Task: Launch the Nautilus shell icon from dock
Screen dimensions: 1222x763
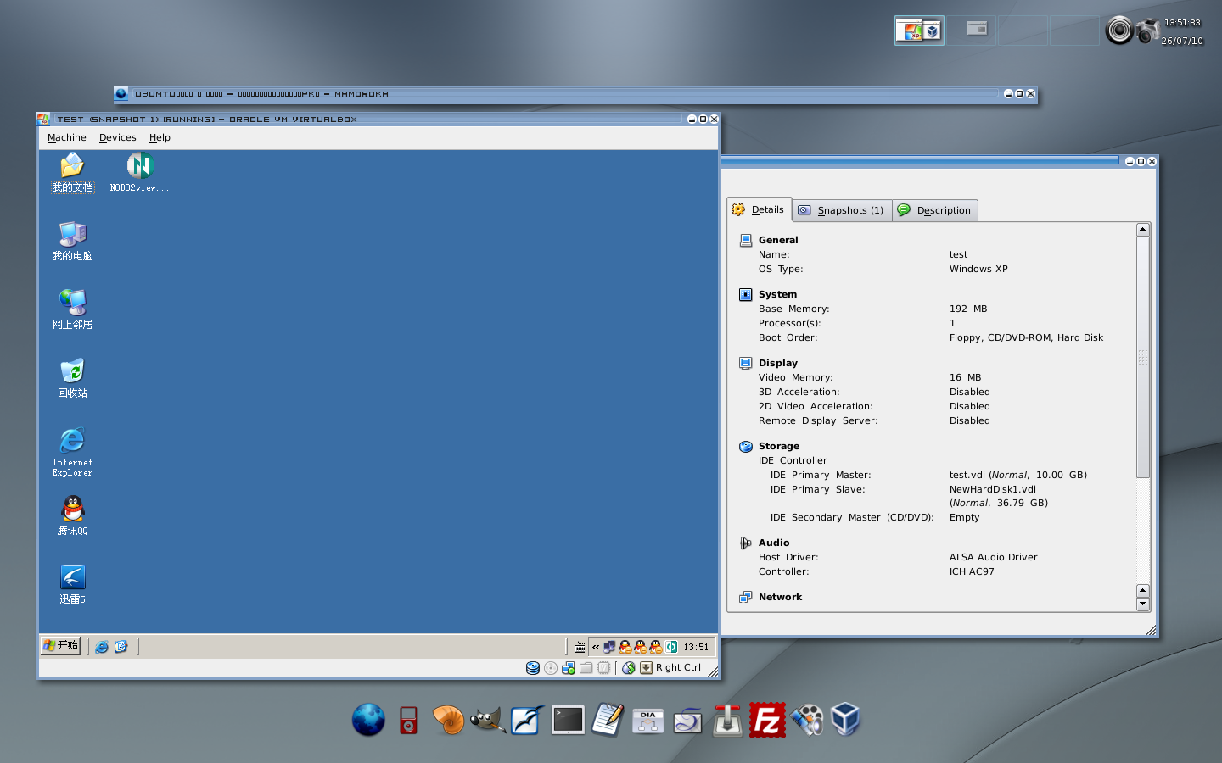Action: point(447,720)
